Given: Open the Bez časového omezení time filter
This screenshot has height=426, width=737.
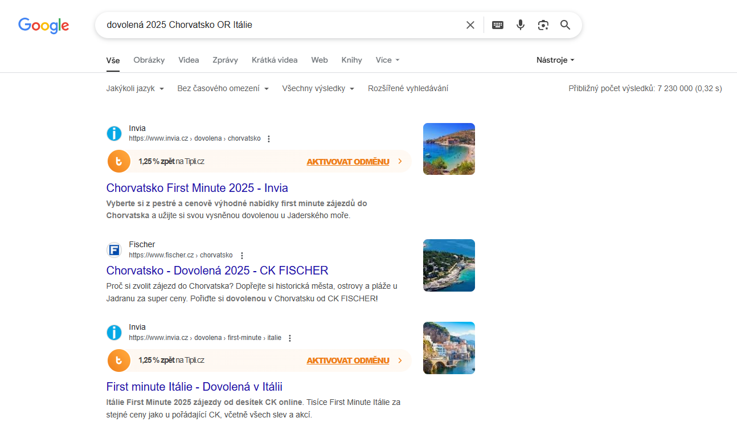Looking at the screenshot, I should pos(223,88).
